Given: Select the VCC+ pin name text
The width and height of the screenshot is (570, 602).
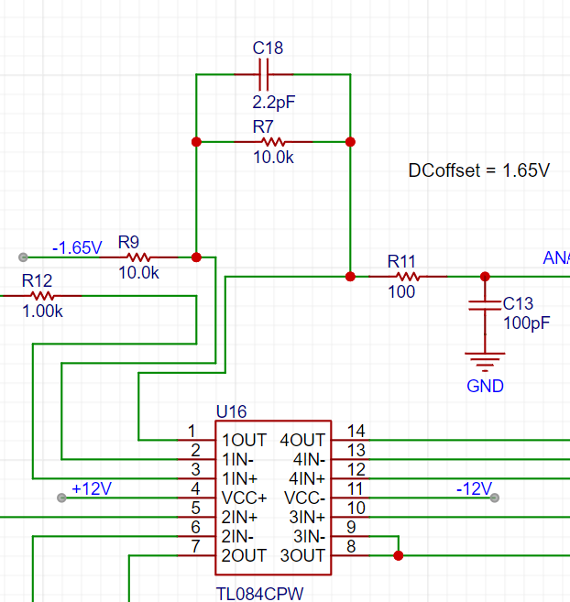Looking at the screenshot, I should [245, 498].
